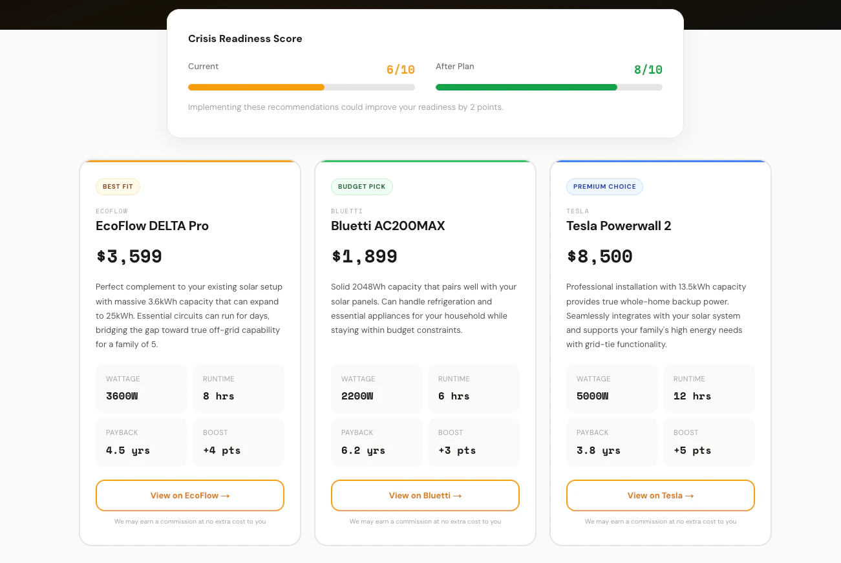Select the 4.5 yrs payback tile

click(x=142, y=442)
